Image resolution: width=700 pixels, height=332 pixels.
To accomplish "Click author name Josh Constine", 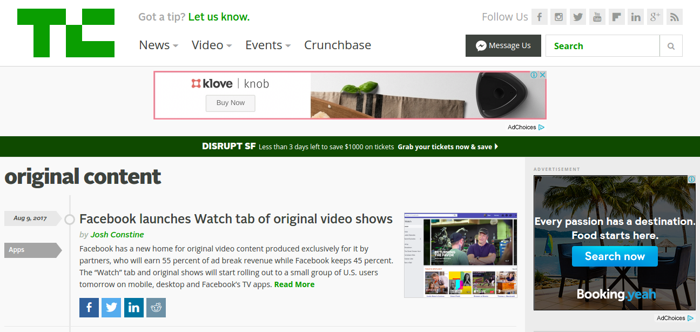I will pyautogui.click(x=117, y=235).
